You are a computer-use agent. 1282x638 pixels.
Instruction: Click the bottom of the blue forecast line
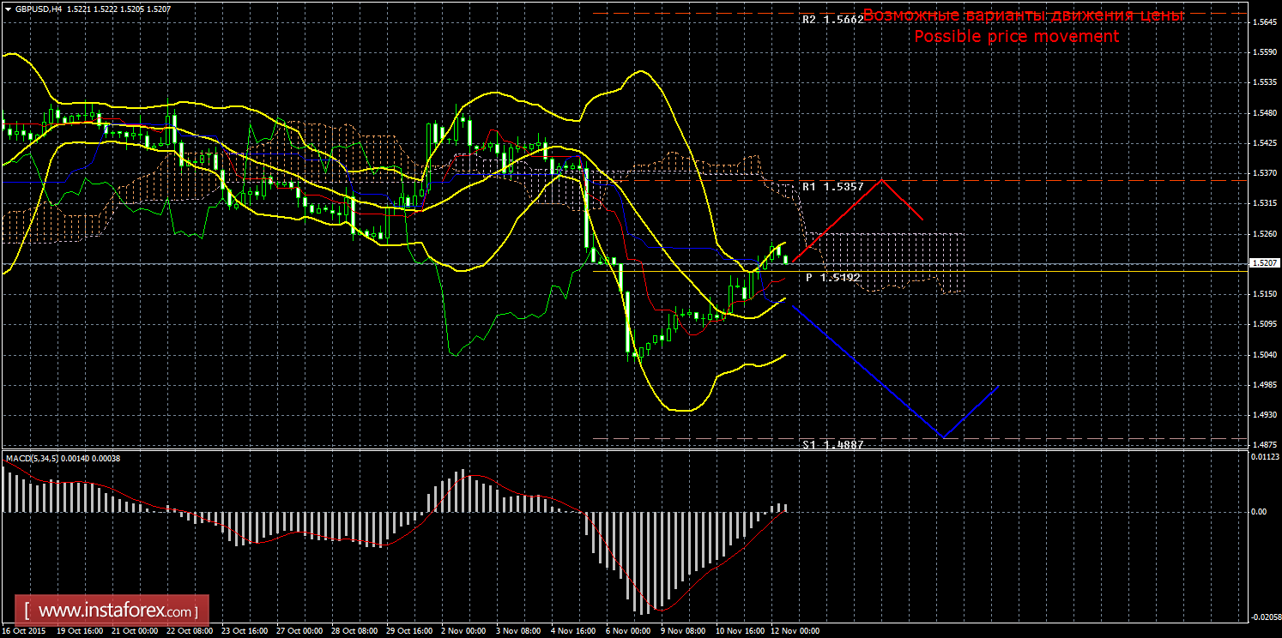(943, 437)
